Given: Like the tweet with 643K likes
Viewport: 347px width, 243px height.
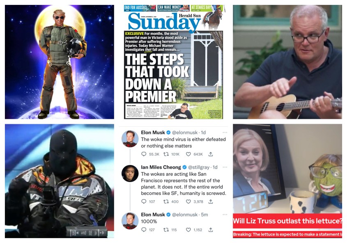Looking at the screenshot, I should coord(188,154).
